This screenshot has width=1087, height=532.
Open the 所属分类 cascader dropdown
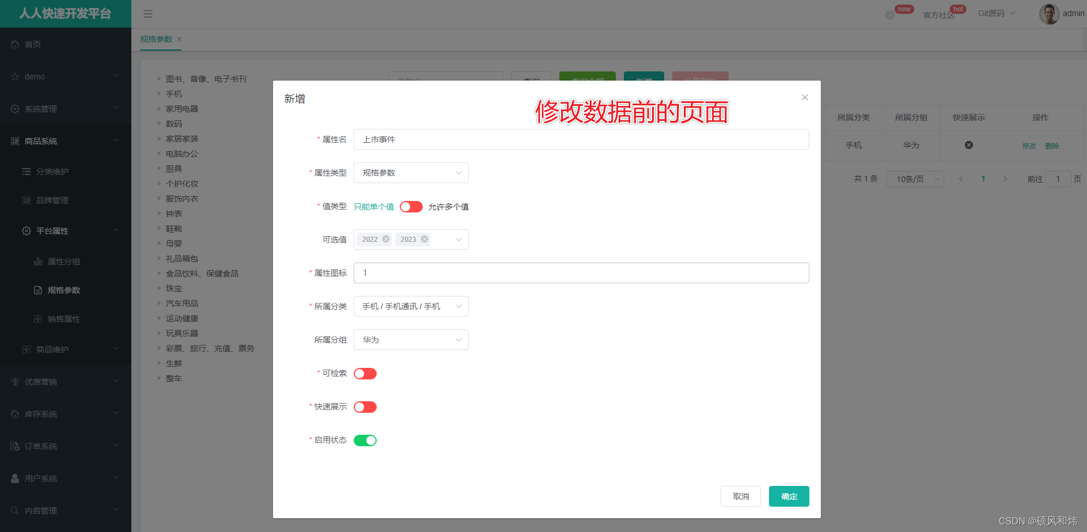[x=411, y=306]
